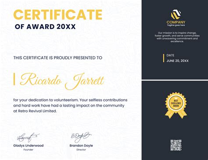This screenshot has width=208, height=160.
Task: Click the Best Excellence Award ribbon badge
Action: pos(176,105)
